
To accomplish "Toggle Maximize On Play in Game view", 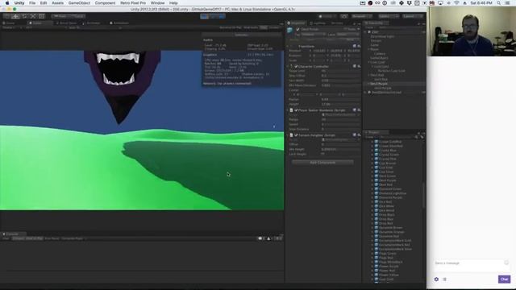I will pyautogui.click(x=231, y=27).
